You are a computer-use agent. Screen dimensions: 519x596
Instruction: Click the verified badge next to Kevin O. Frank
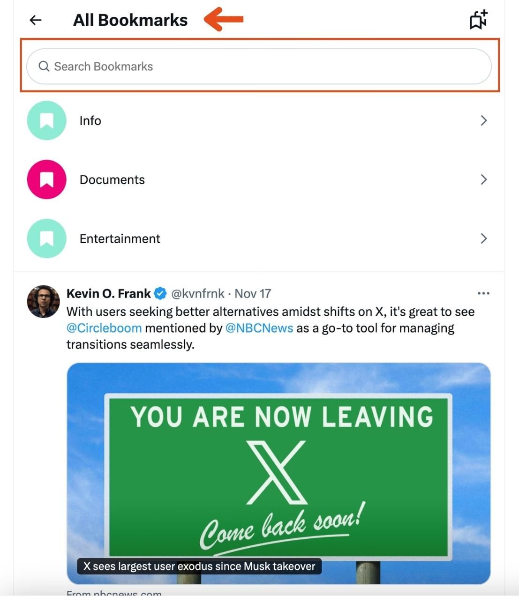coord(160,293)
